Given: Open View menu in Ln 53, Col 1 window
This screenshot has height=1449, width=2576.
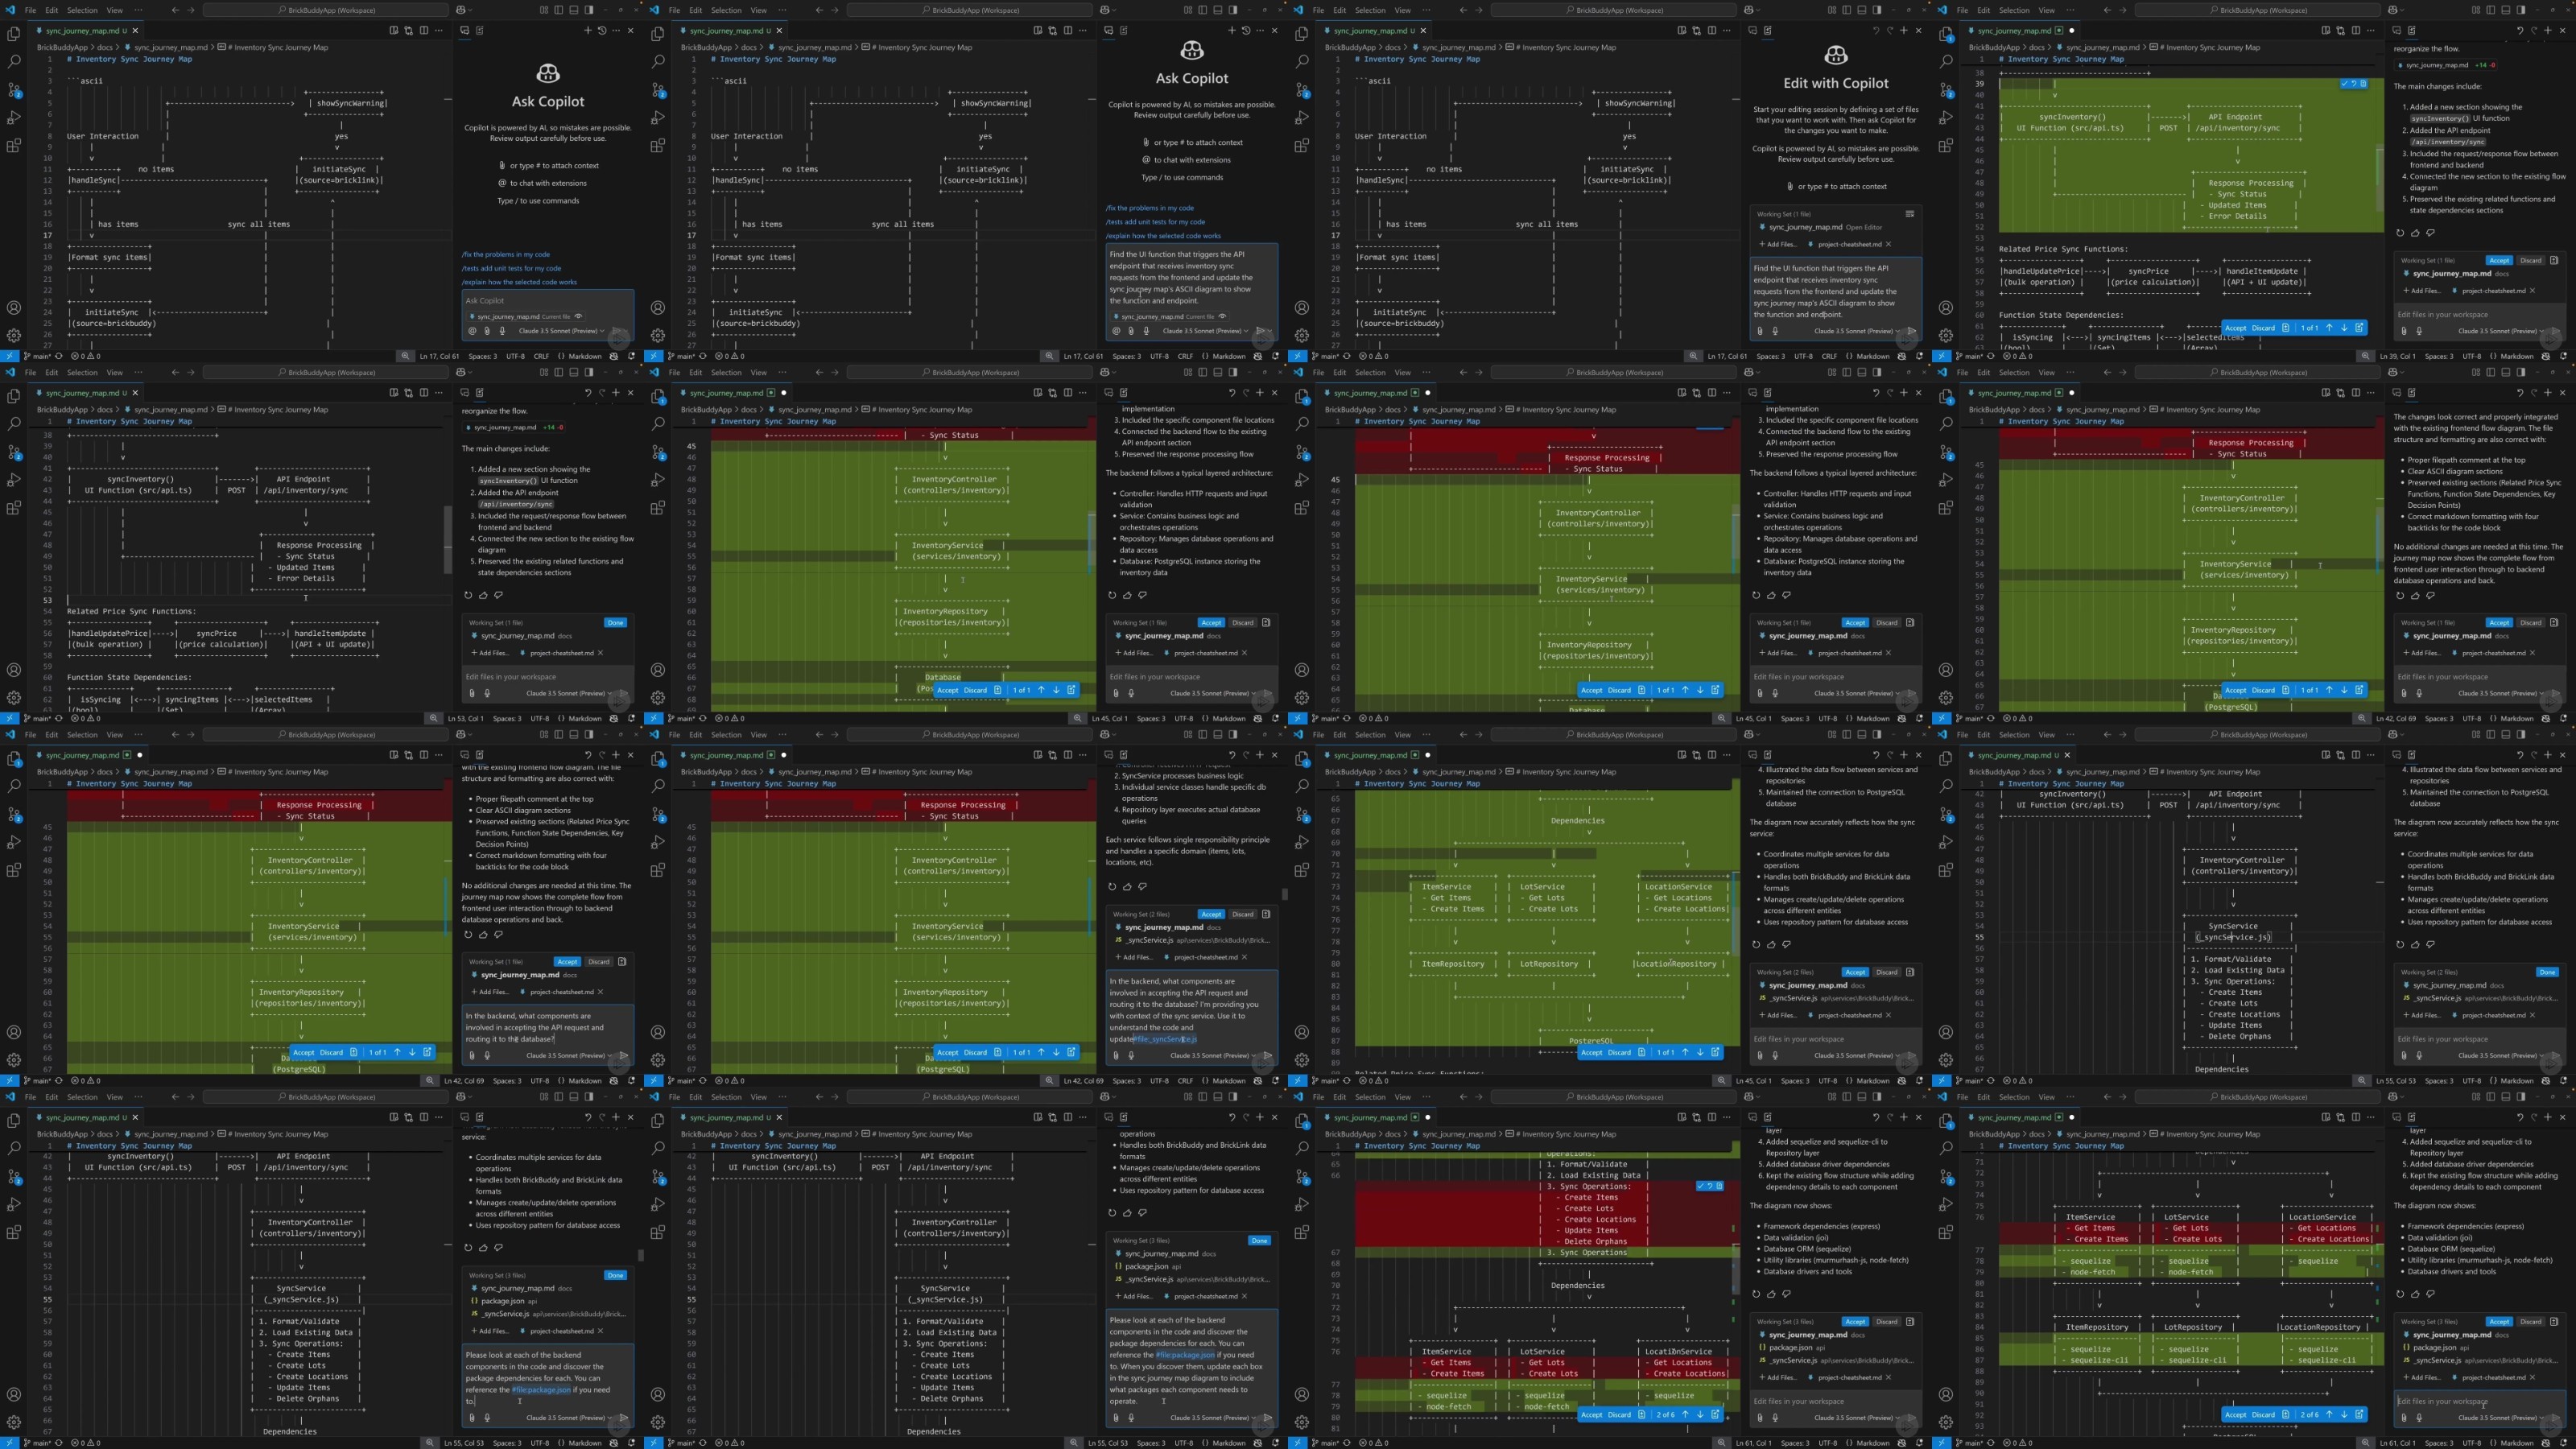Looking at the screenshot, I should [x=115, y=372].
